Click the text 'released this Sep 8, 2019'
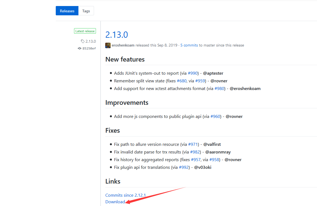This screenshot has width=317, height=206. 156,45
